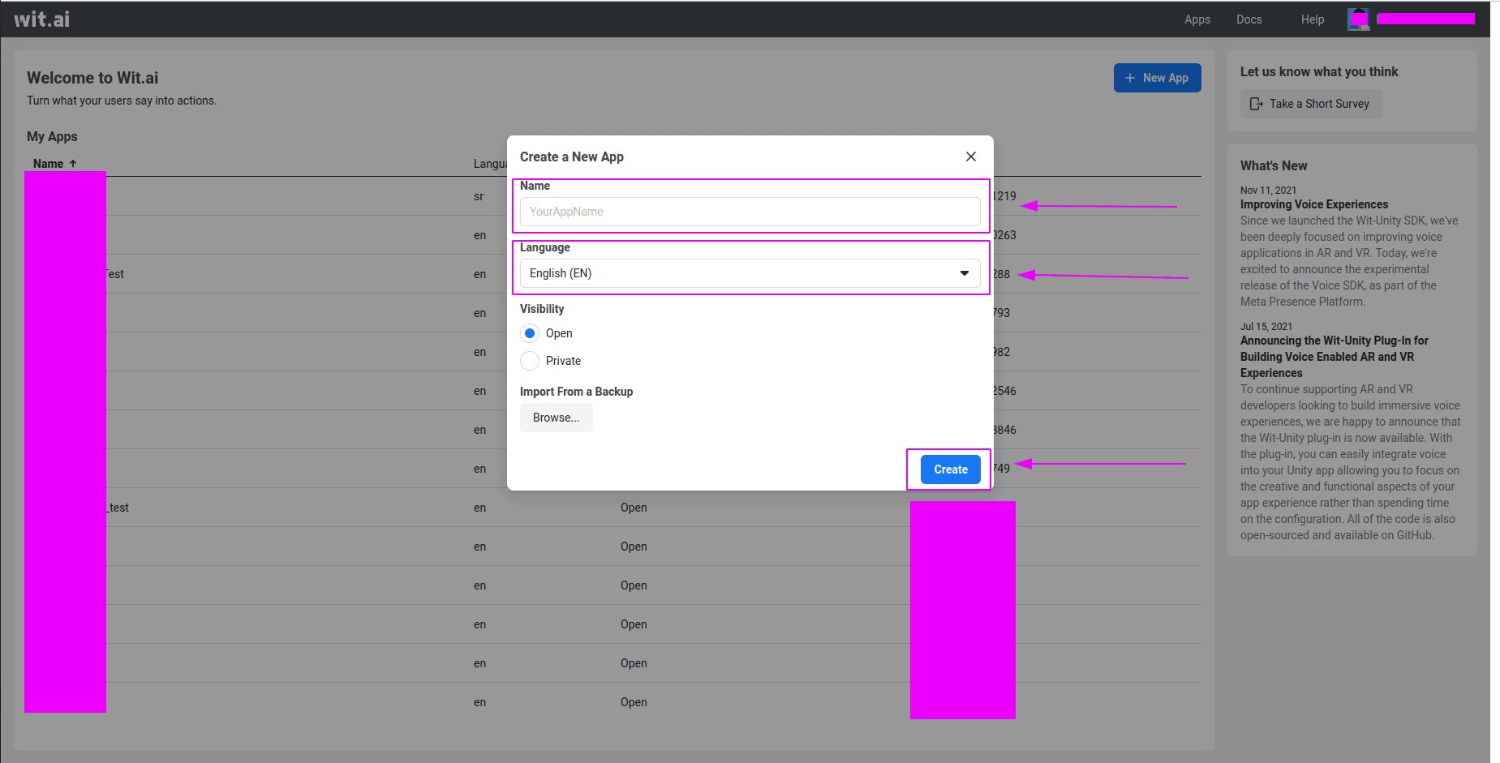The image size is (1500, 763).
Task: Open Announcing the Wit-Unity Plug-In article
Action: click(x=1334, y=357)
